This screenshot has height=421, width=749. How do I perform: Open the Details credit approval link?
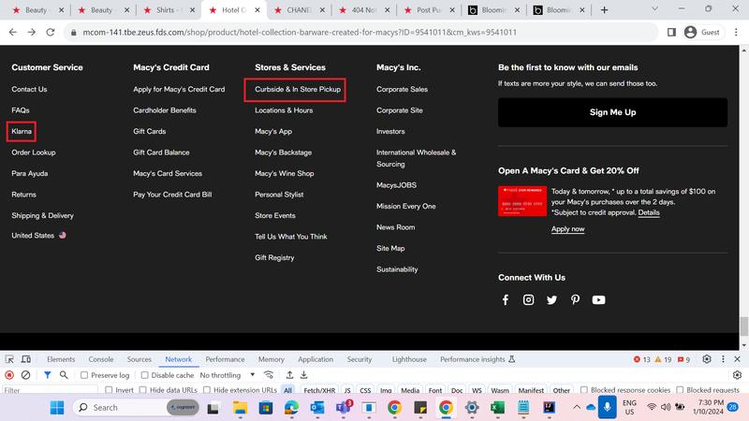649,213
